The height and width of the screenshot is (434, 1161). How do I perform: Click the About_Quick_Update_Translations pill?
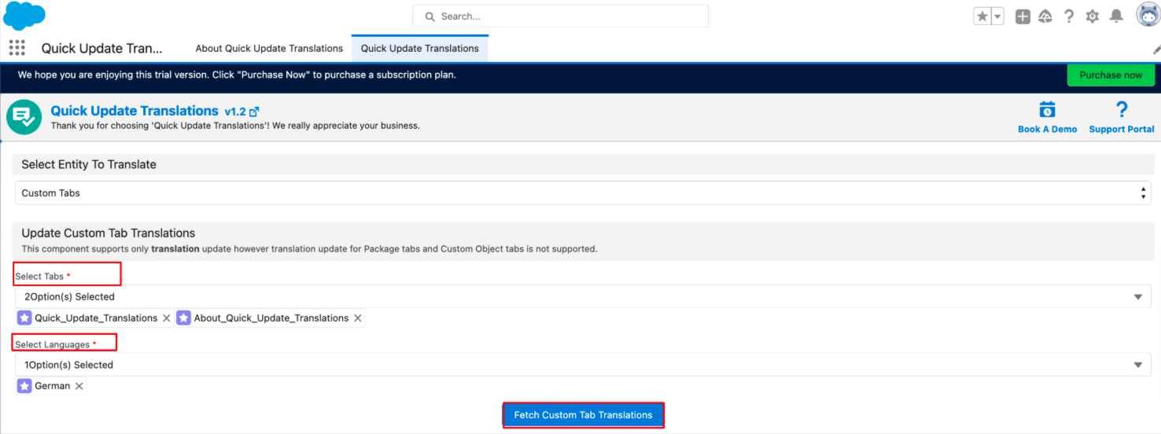click(271, 318)
